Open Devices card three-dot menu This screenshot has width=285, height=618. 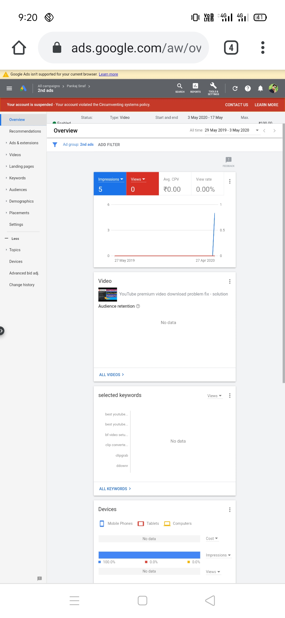[x=230, y=510]
